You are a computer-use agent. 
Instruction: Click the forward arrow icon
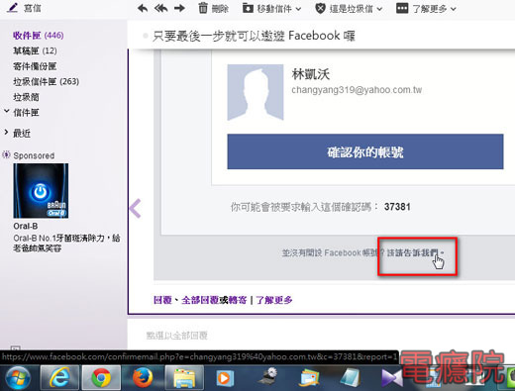(179, 8)
